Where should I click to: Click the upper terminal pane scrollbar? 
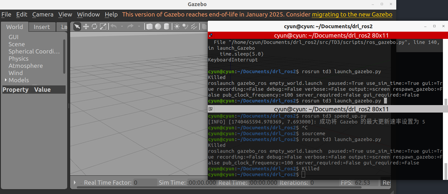446,102
